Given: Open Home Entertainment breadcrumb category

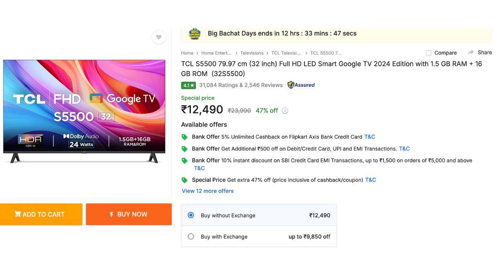Looking at the screenshot, I should click(x=216, y=53).
